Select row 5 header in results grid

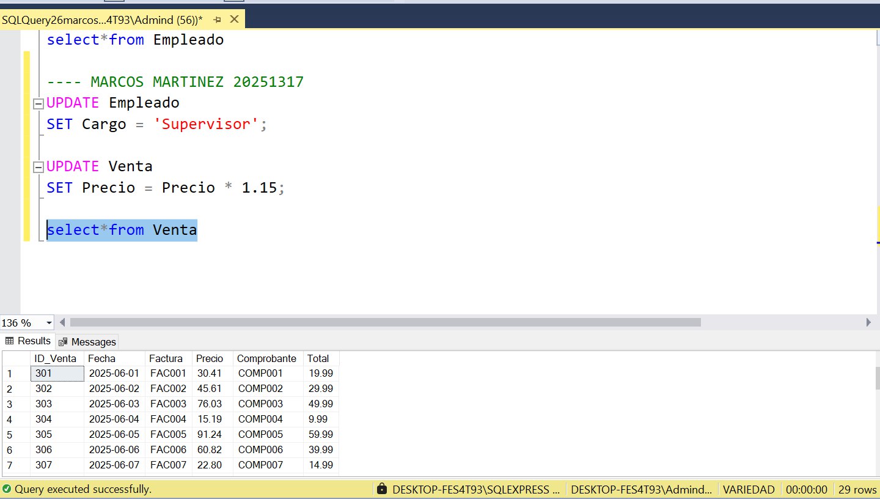click(x=16, y=435)
